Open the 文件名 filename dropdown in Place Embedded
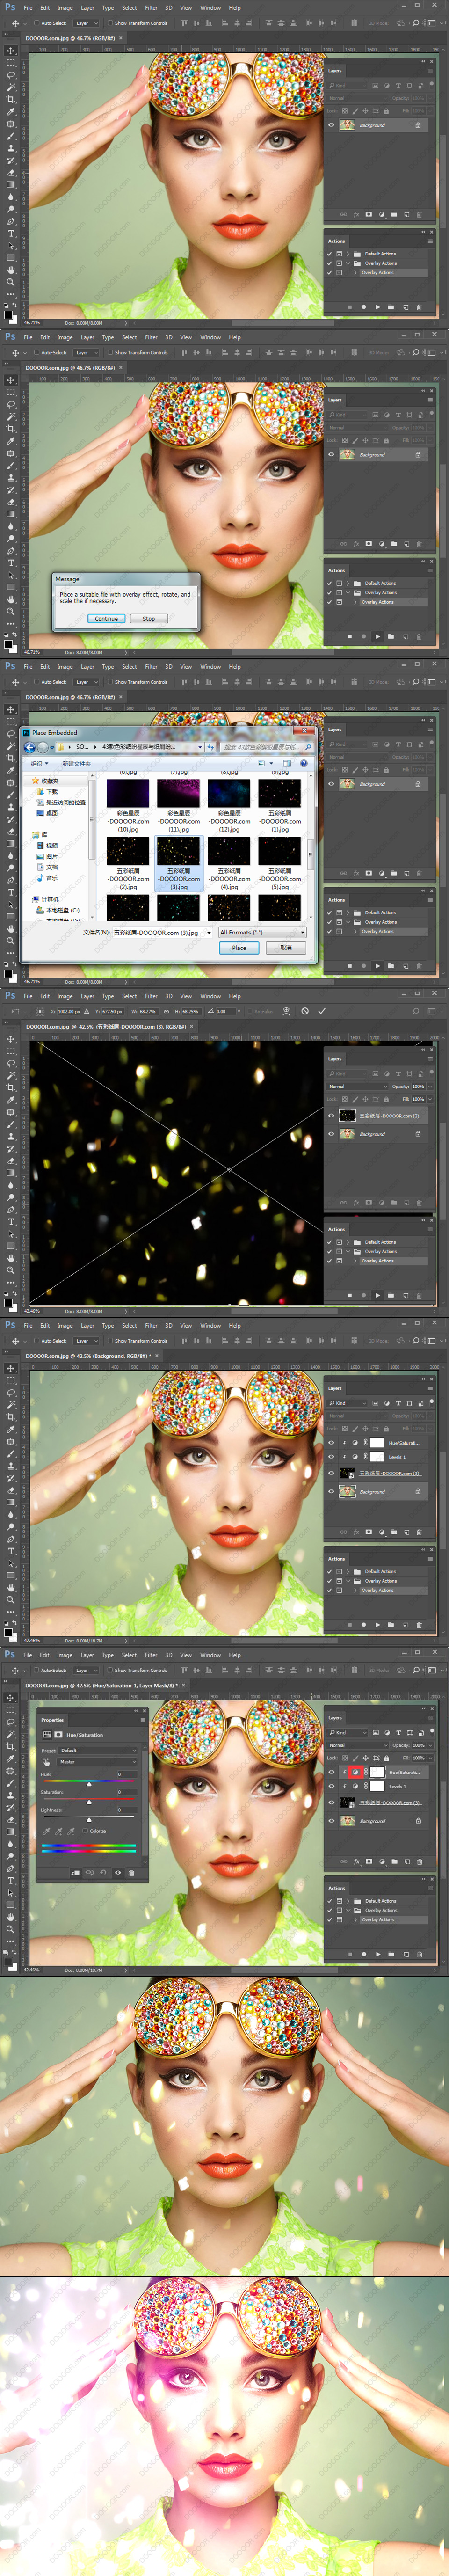Screen dimensions: 449x2576 209,932
